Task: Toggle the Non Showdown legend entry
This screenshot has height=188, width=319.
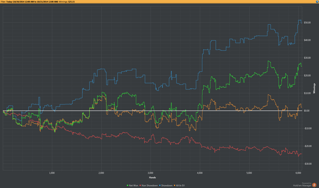Action: (149, 186)
